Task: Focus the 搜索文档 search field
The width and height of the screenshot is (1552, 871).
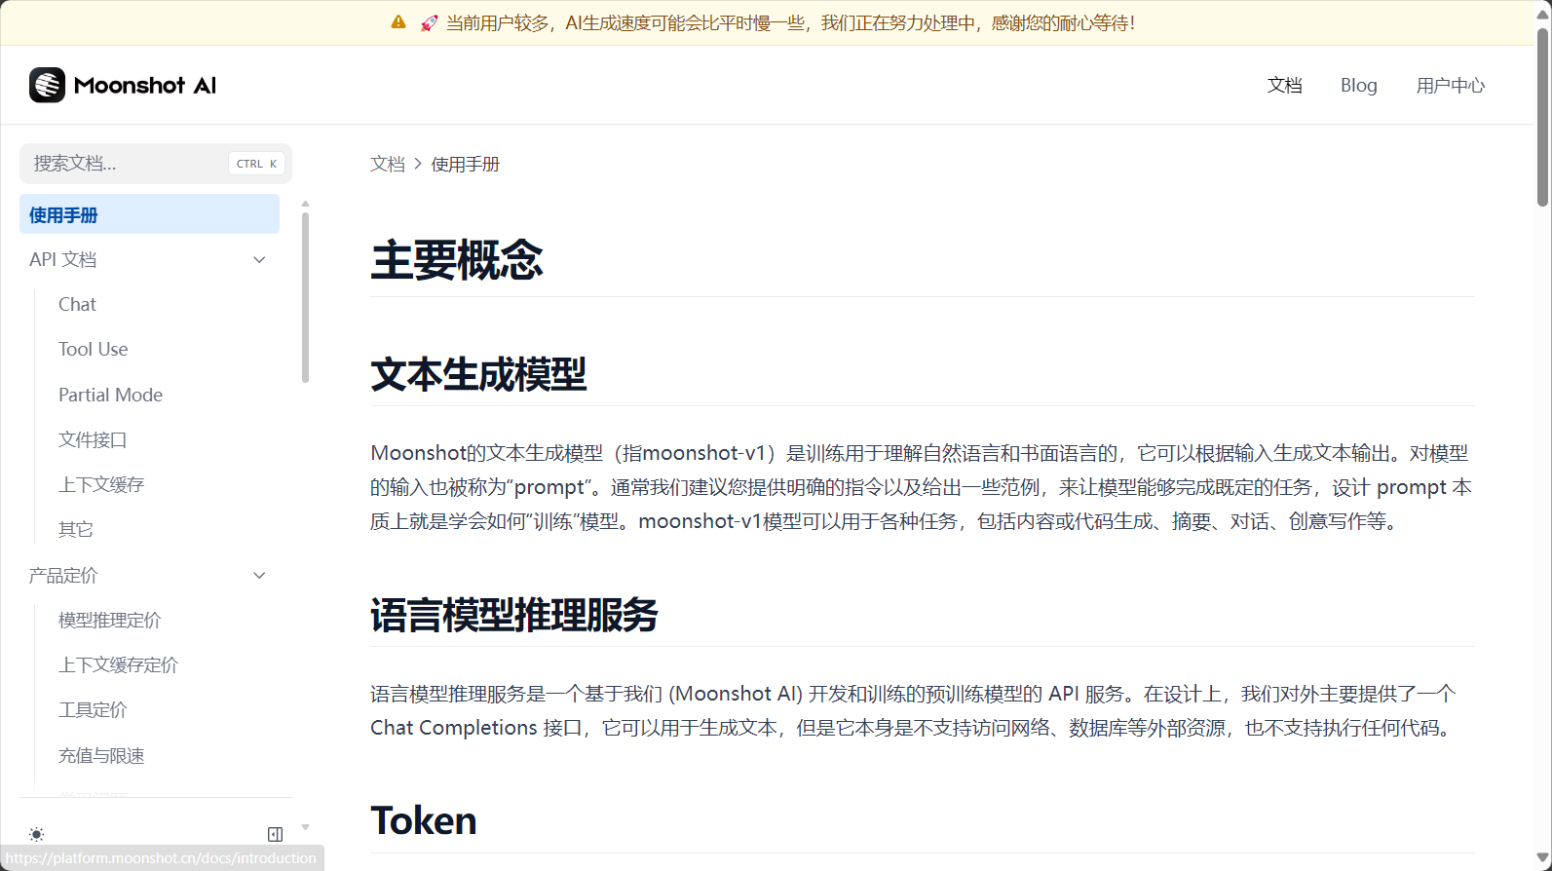Action: pos(156,164)
